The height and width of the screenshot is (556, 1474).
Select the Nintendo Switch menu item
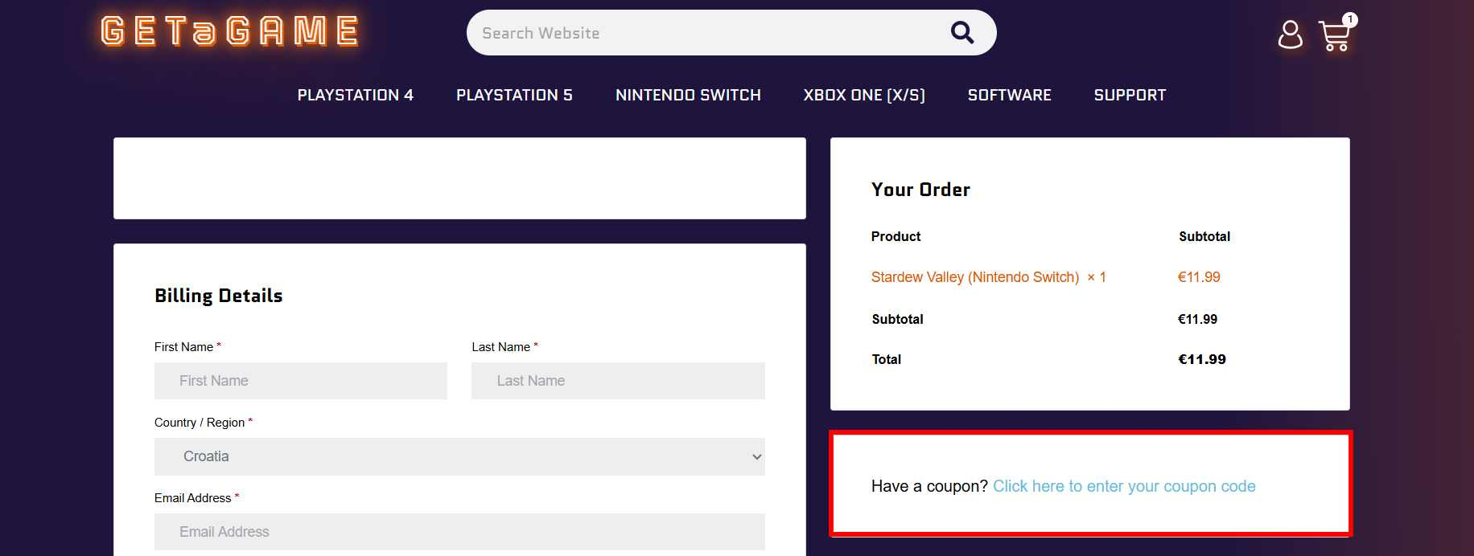coord(688,95)
